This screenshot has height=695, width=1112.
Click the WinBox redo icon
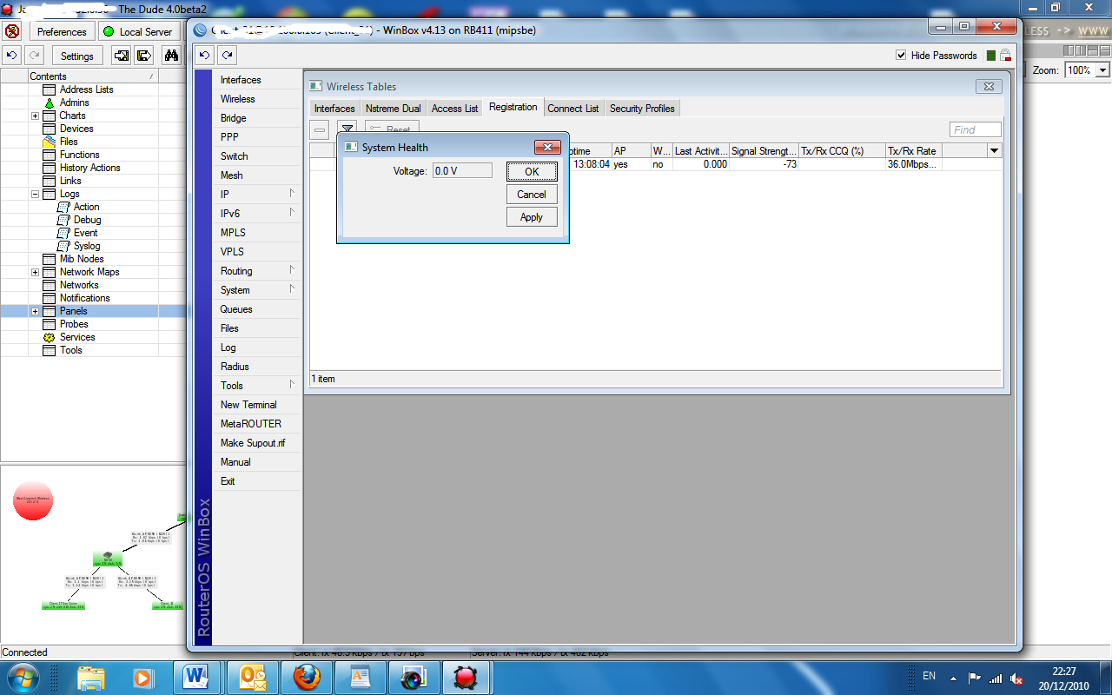tap(227, 55)
